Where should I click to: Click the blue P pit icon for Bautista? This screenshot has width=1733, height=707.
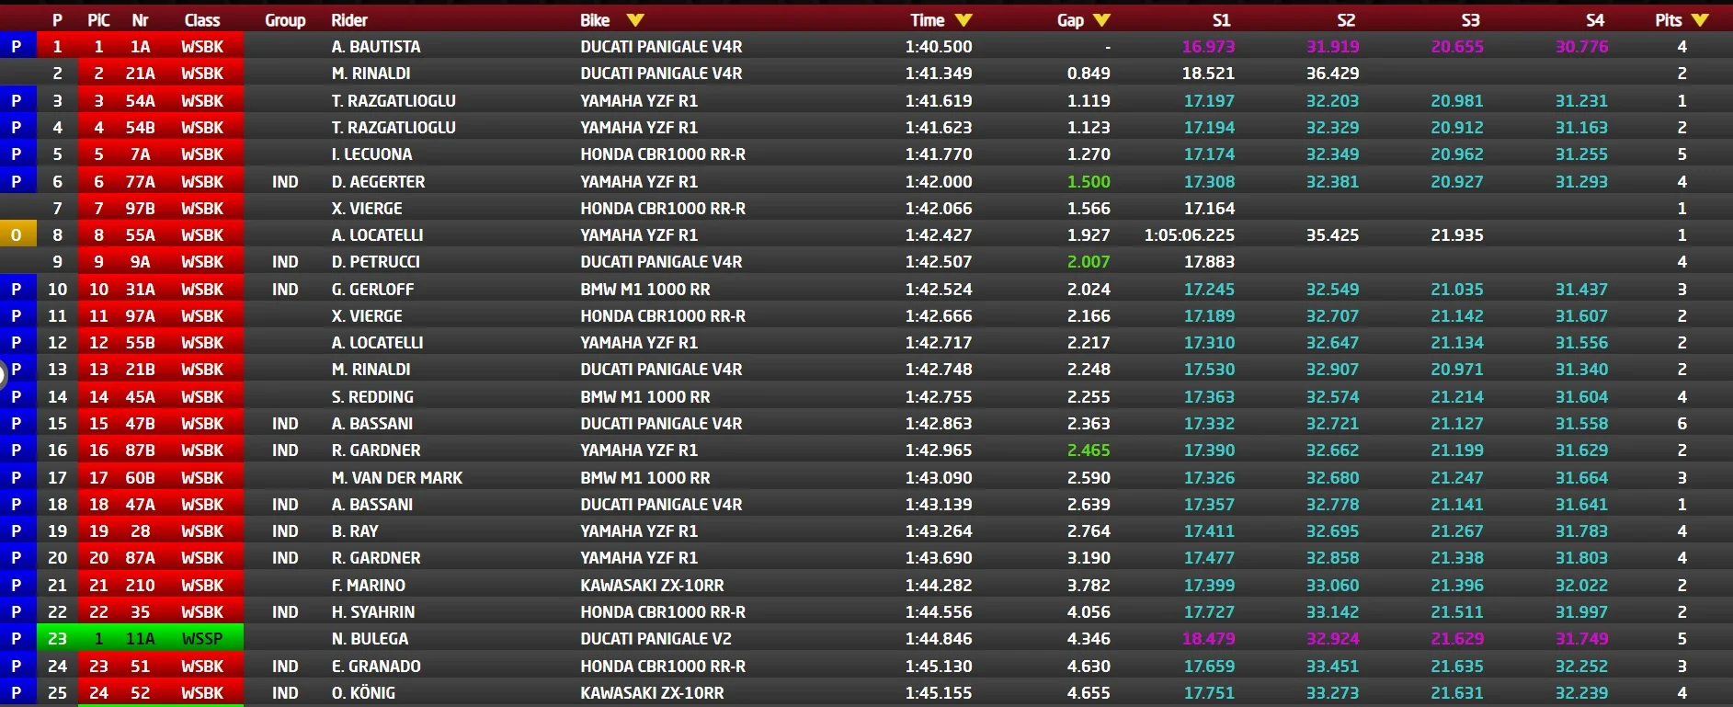pos(17,46)
